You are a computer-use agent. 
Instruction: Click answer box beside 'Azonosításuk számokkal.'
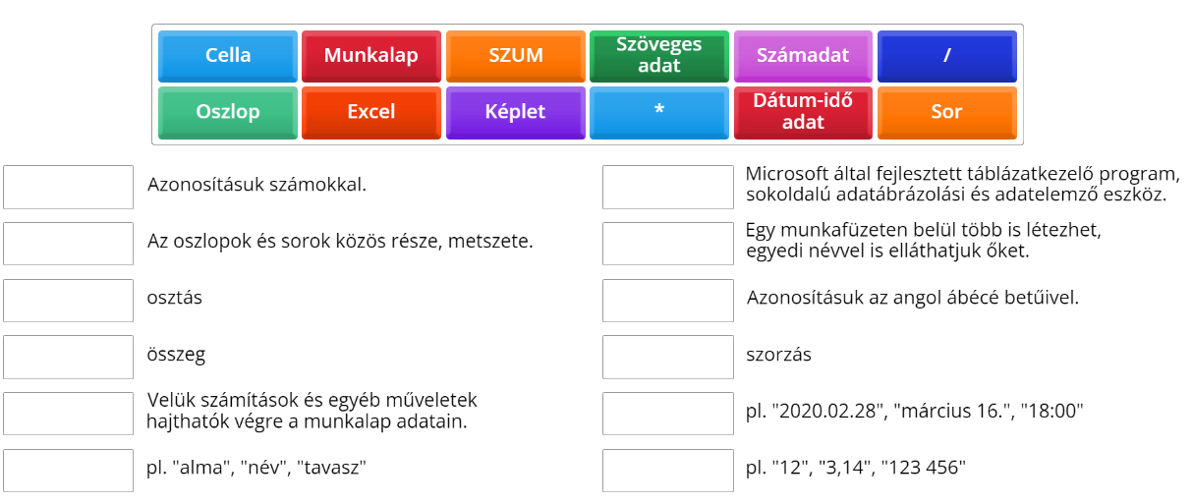68,187
